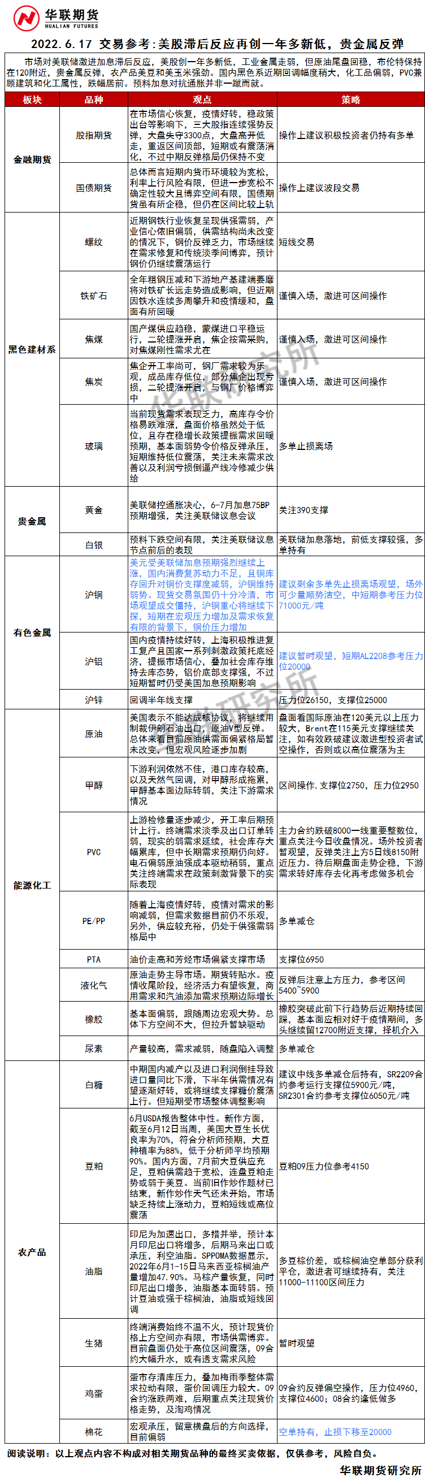Viewport: 425px width, 1477px height.
Task: Select the 焦煤 product cell
Action: coord(93,339)
